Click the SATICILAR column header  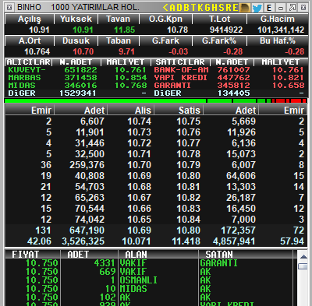point(180,62)
